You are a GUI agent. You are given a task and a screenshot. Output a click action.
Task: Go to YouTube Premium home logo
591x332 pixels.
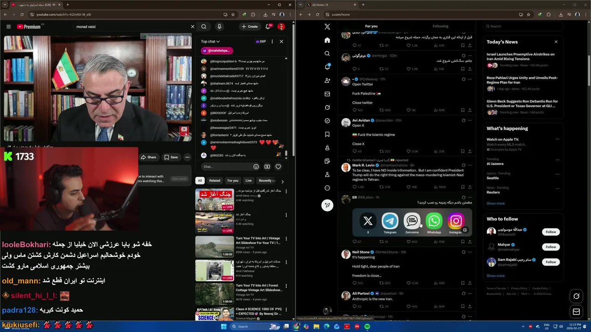coord(29,27)
